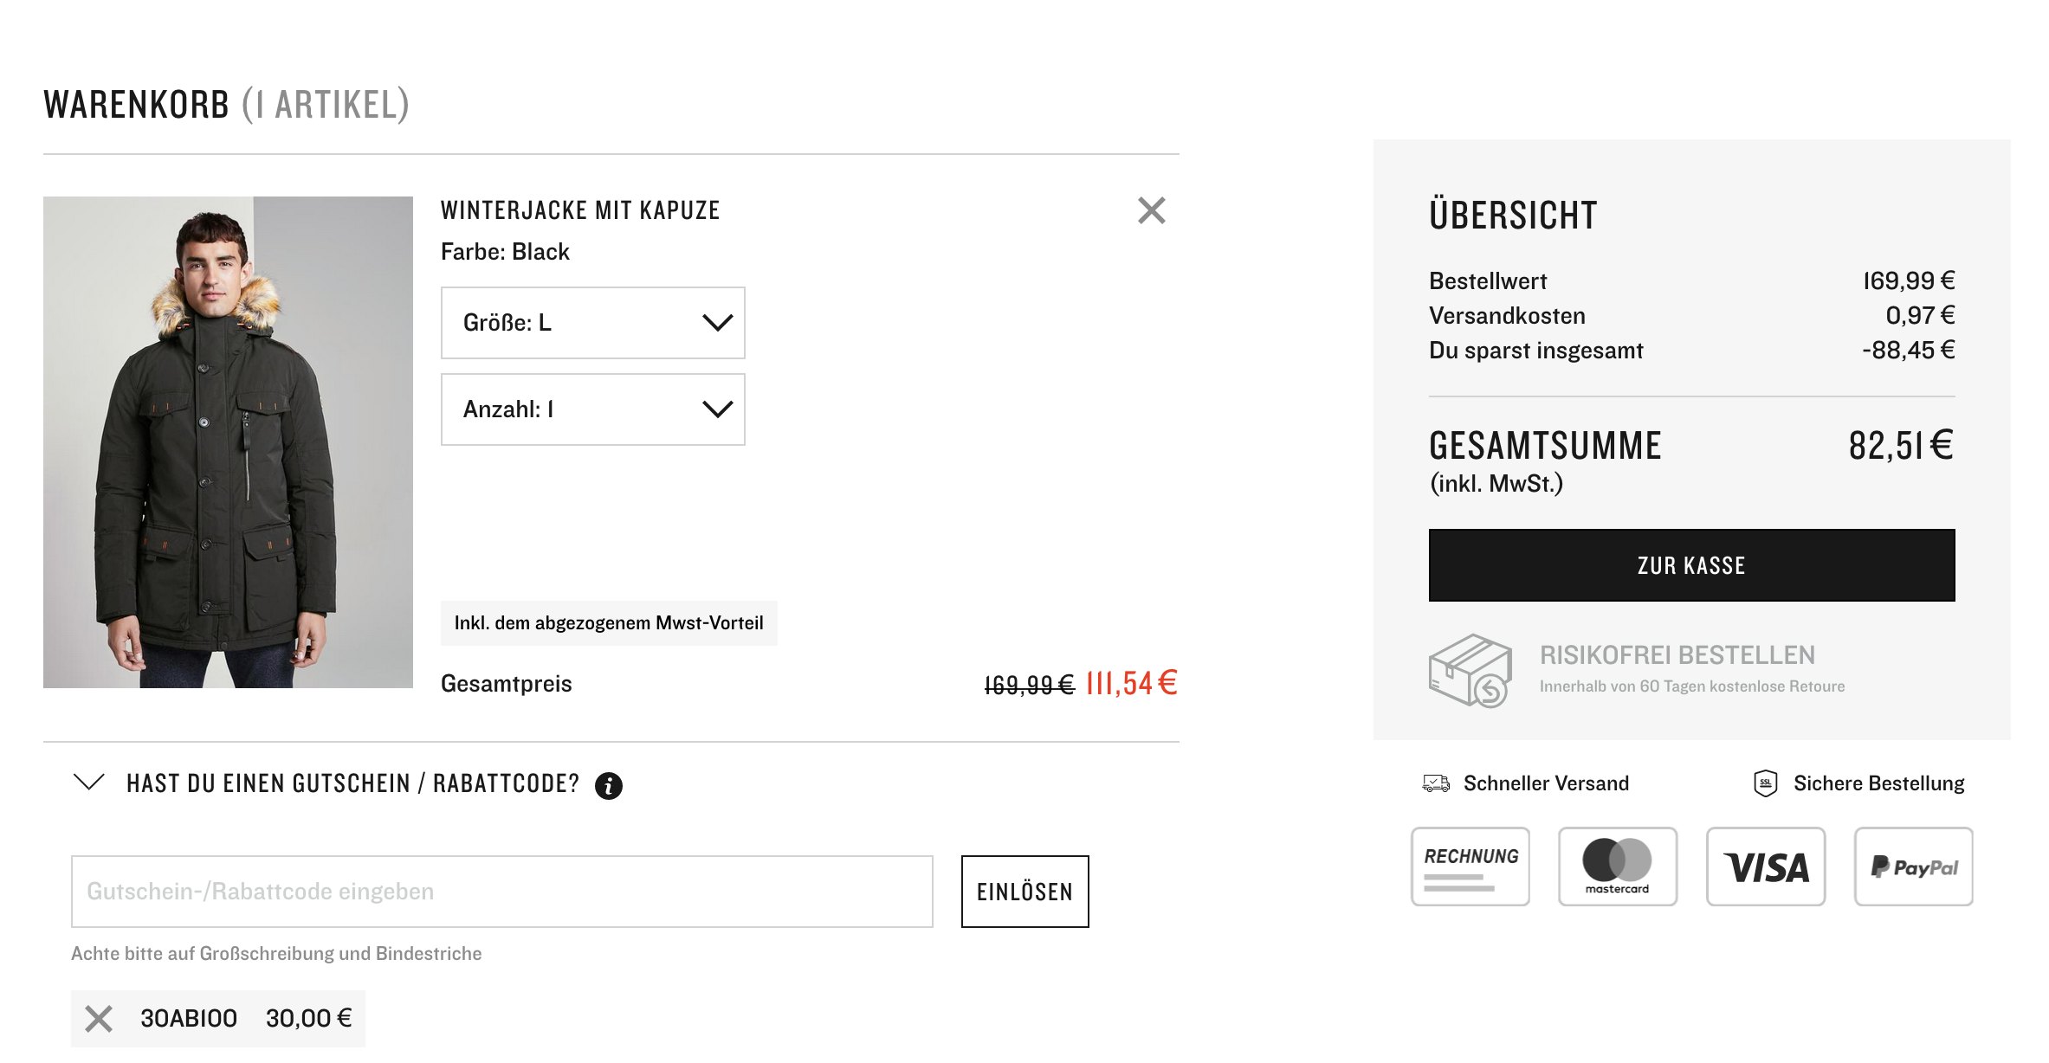The width and height of the screenshot is (2049, 1063).
Task: Click the PayPal payment icon
Action: click(x=1913, y=867)
